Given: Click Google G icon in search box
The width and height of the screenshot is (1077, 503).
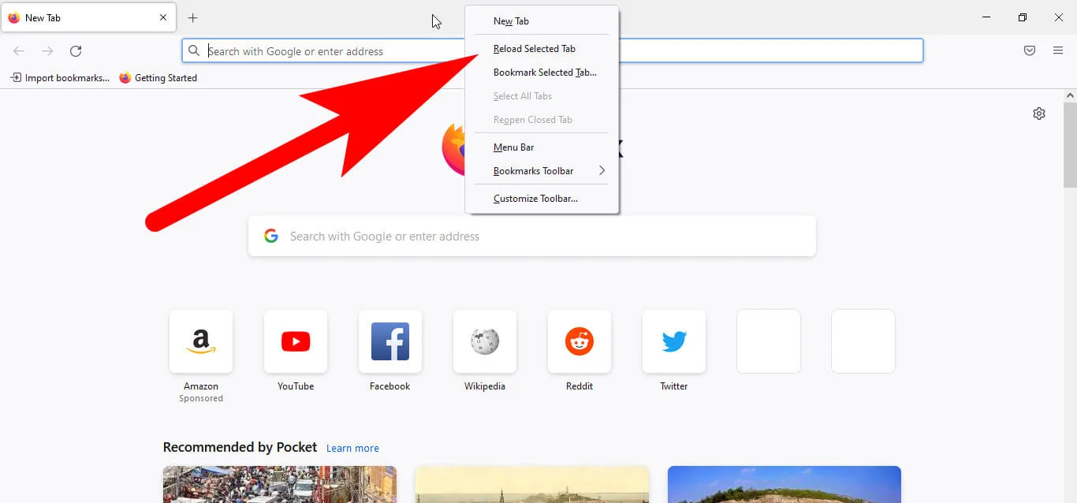Looking at the screenshot, I should (x=271, y=236).
